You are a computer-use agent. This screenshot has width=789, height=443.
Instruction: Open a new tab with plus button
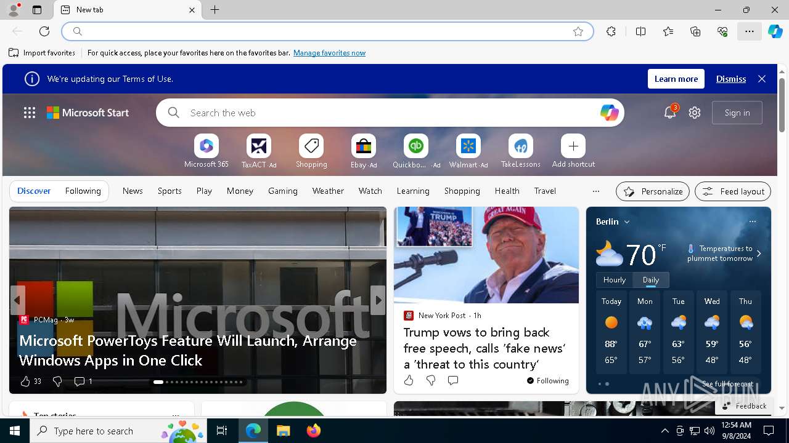pos(215,10)
